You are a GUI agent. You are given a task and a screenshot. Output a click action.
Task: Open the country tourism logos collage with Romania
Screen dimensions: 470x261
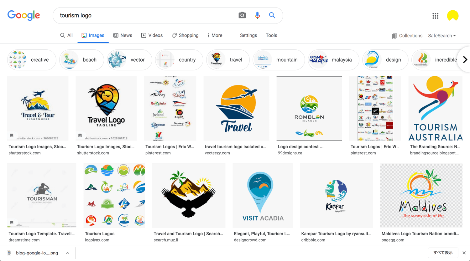(170, 108)
